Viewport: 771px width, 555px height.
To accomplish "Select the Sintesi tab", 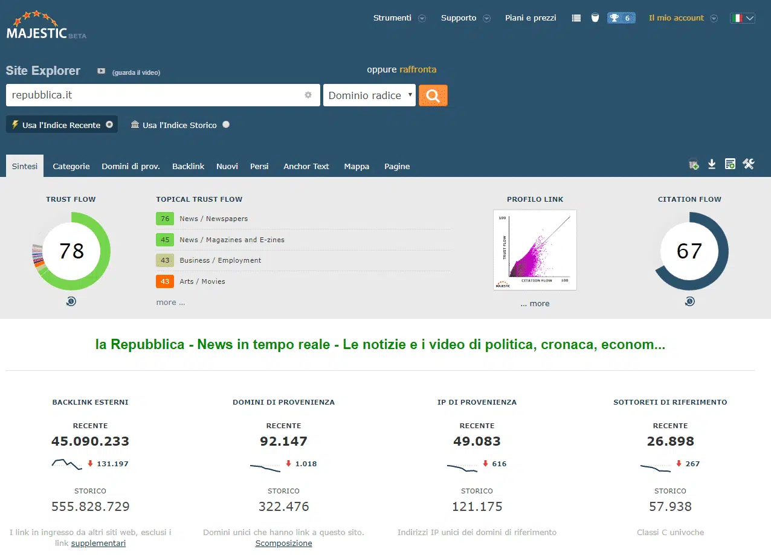I will click(x=25, y=166).
